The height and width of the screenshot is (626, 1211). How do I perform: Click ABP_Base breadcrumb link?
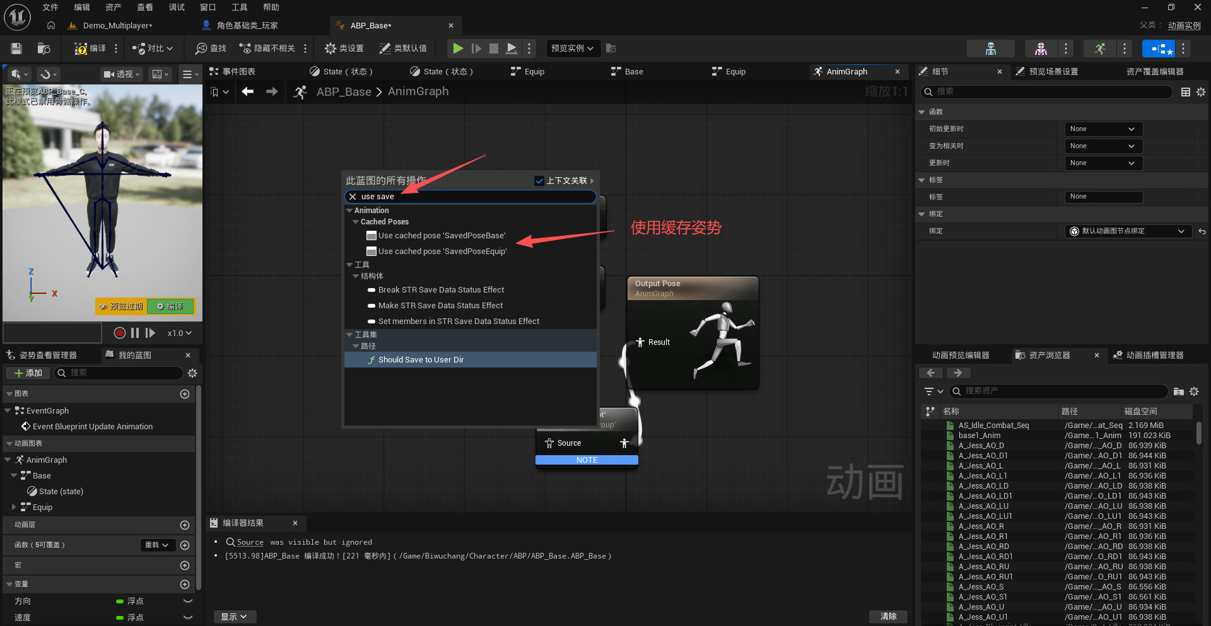[x=344, y=92]
